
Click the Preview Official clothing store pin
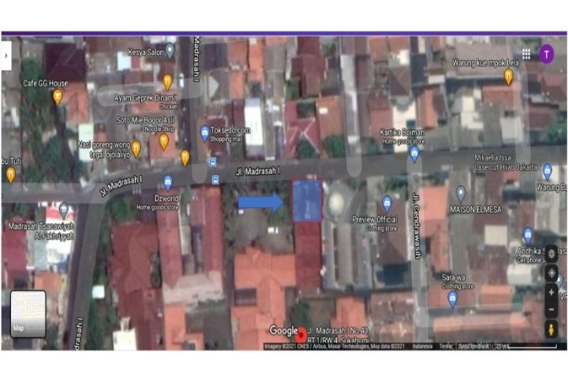[387, 203]
